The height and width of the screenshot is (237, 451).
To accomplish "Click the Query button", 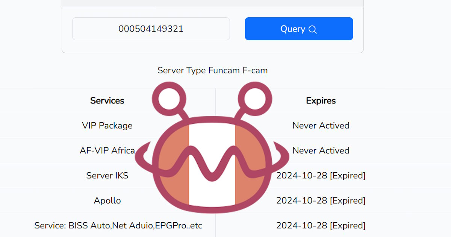I will point(299,29).
